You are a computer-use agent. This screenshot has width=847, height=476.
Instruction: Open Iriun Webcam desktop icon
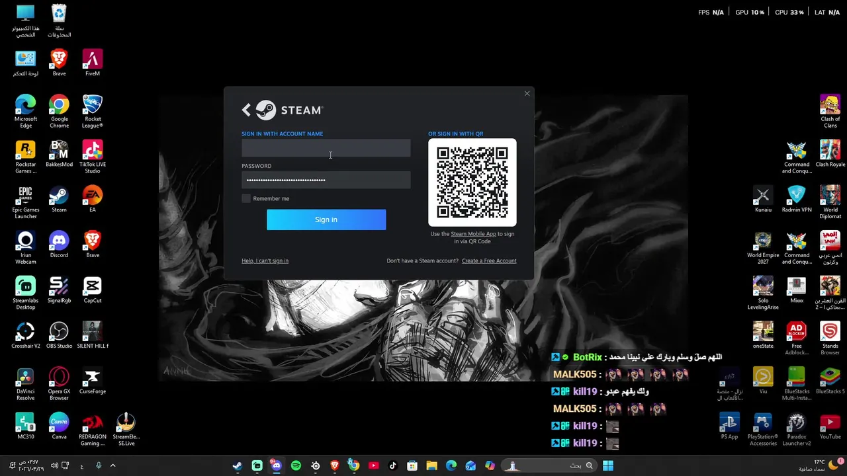[25, 247]
